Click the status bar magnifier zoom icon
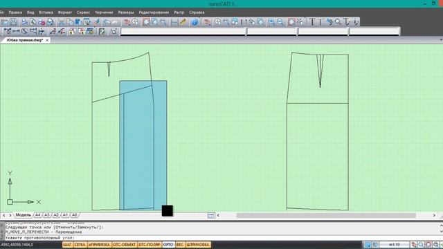 [x=421, y=245]
